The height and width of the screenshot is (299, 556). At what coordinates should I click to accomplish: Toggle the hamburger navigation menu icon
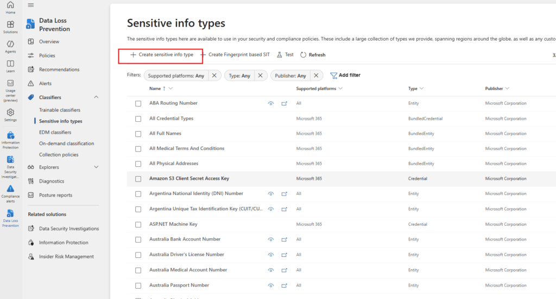coord(31,5)
